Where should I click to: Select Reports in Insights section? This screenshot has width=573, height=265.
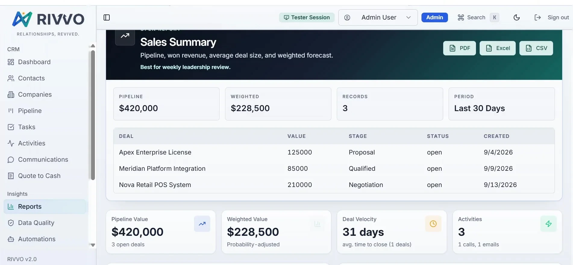pyautogui.click(x=45, y=207)
